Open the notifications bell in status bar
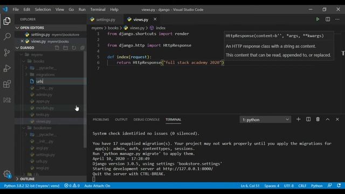Screen dimensions: 345x194 tap(339, 185)
